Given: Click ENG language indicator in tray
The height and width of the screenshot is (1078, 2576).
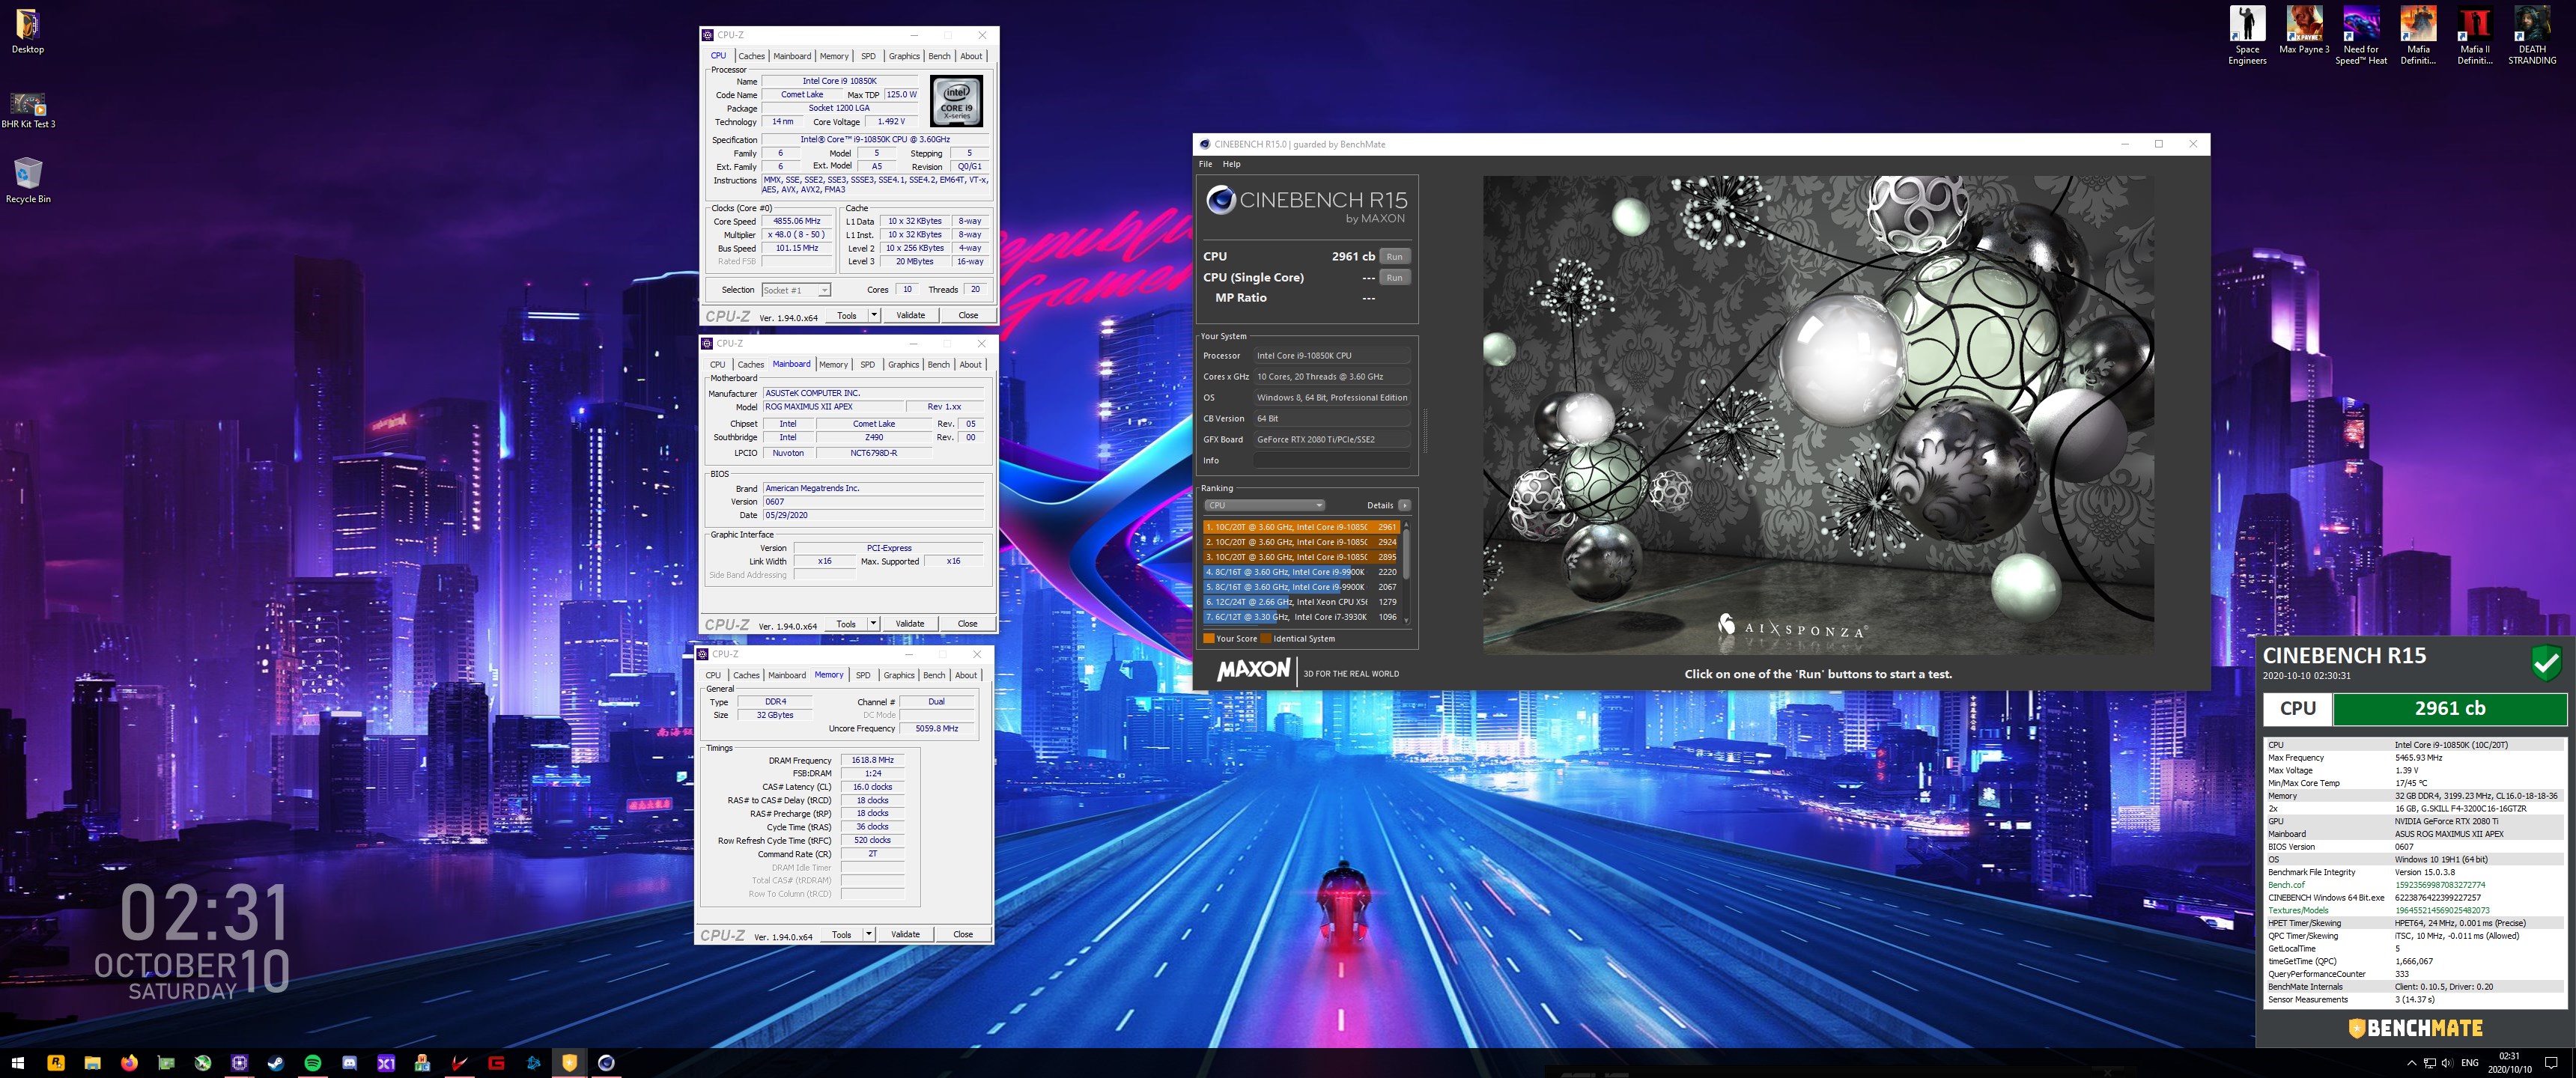Looking at the screenshot, I should (x=2469, y=1063).
